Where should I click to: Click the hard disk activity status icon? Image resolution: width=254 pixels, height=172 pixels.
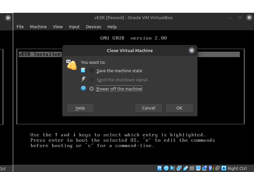click(160, 168)
